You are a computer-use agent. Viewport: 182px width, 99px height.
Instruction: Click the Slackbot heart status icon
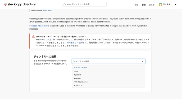point(75,82)
